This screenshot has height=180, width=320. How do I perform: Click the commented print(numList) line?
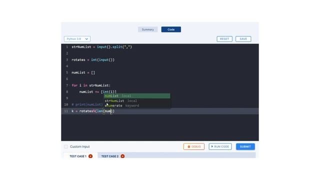(x=87, y=104)
